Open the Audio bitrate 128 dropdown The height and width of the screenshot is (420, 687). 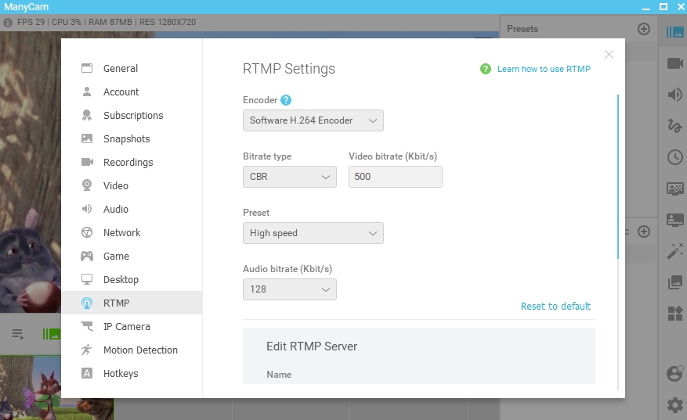[289, 289]
